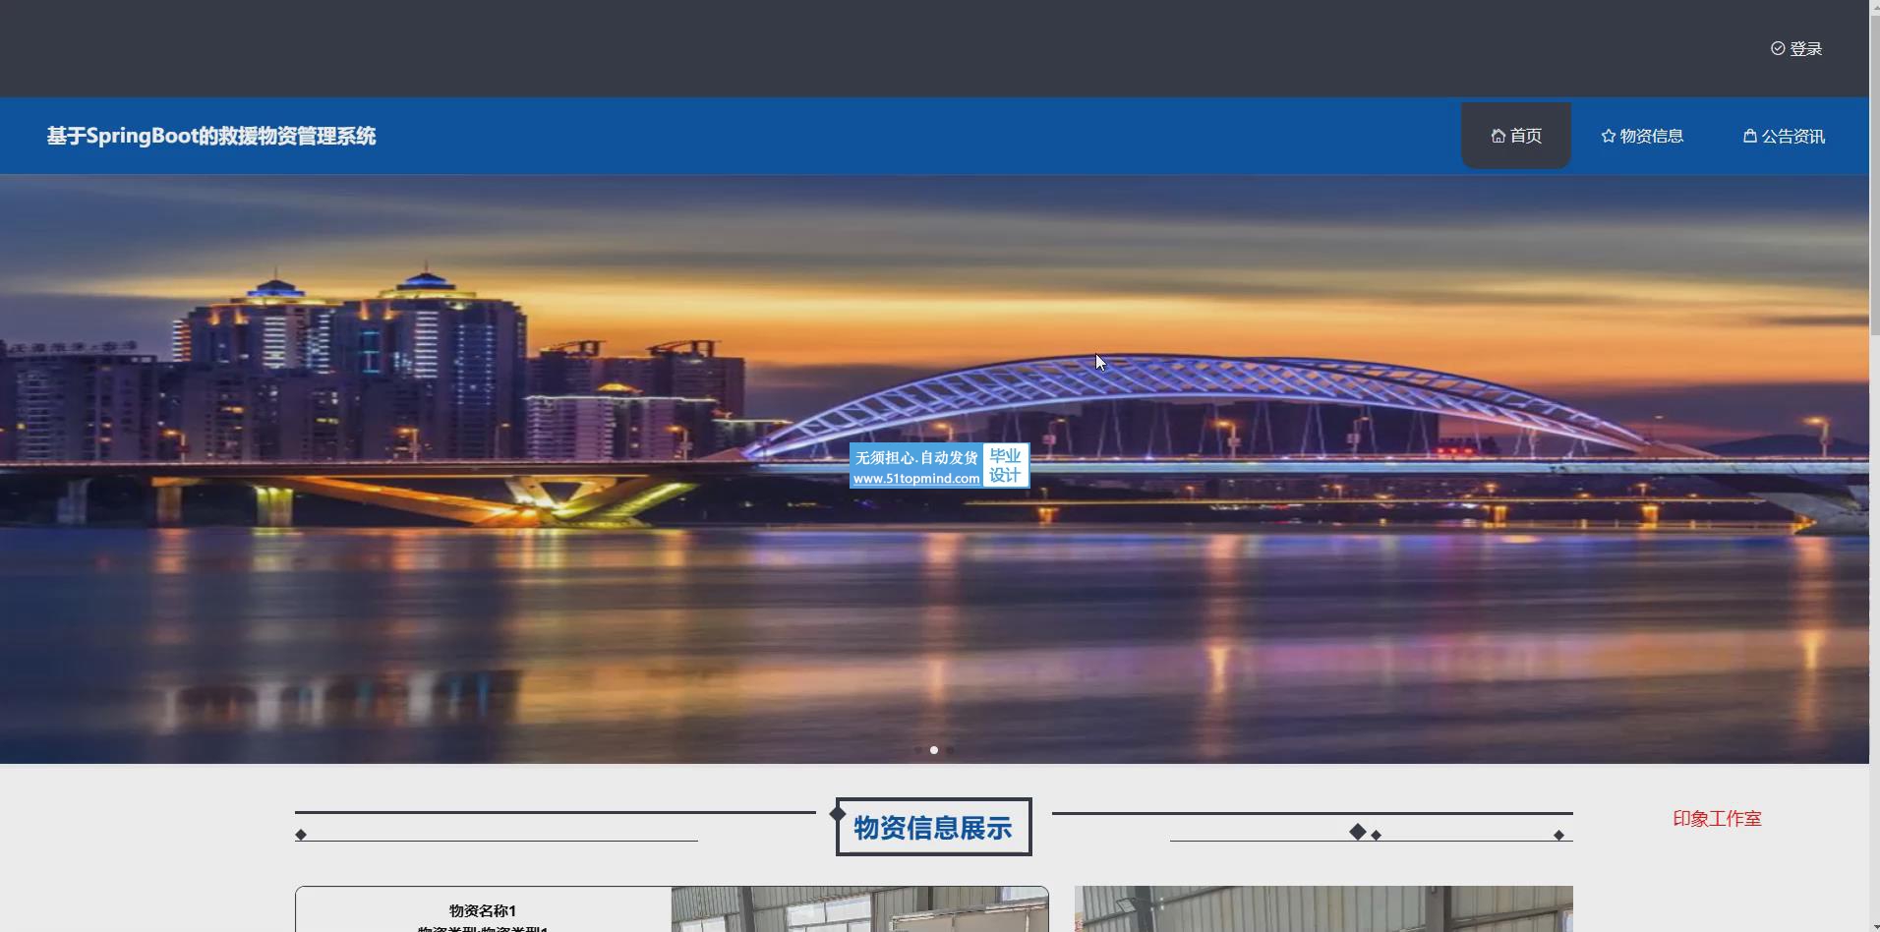Select the active middle carousel dot
This screenshot has width=1880, height=932.
(934, 750)
